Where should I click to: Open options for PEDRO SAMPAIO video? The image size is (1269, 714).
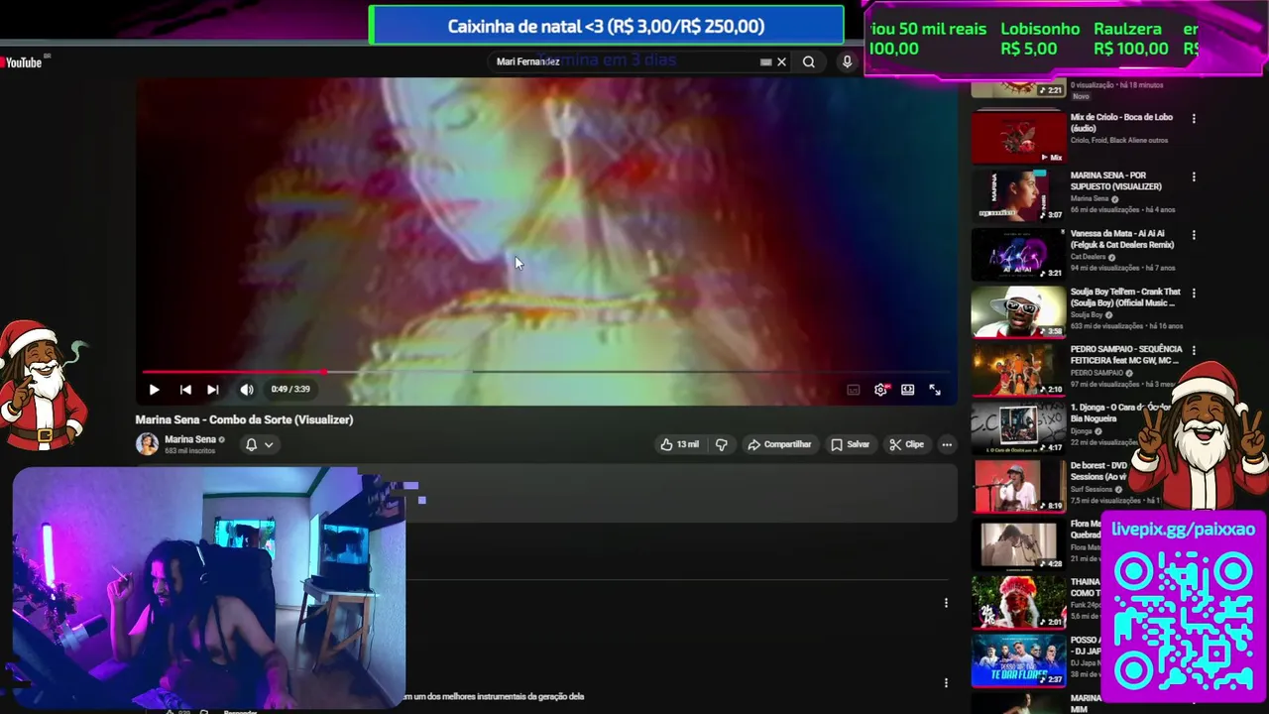[1194, 351]
